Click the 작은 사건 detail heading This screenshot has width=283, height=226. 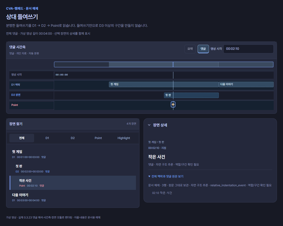point(157,157)
